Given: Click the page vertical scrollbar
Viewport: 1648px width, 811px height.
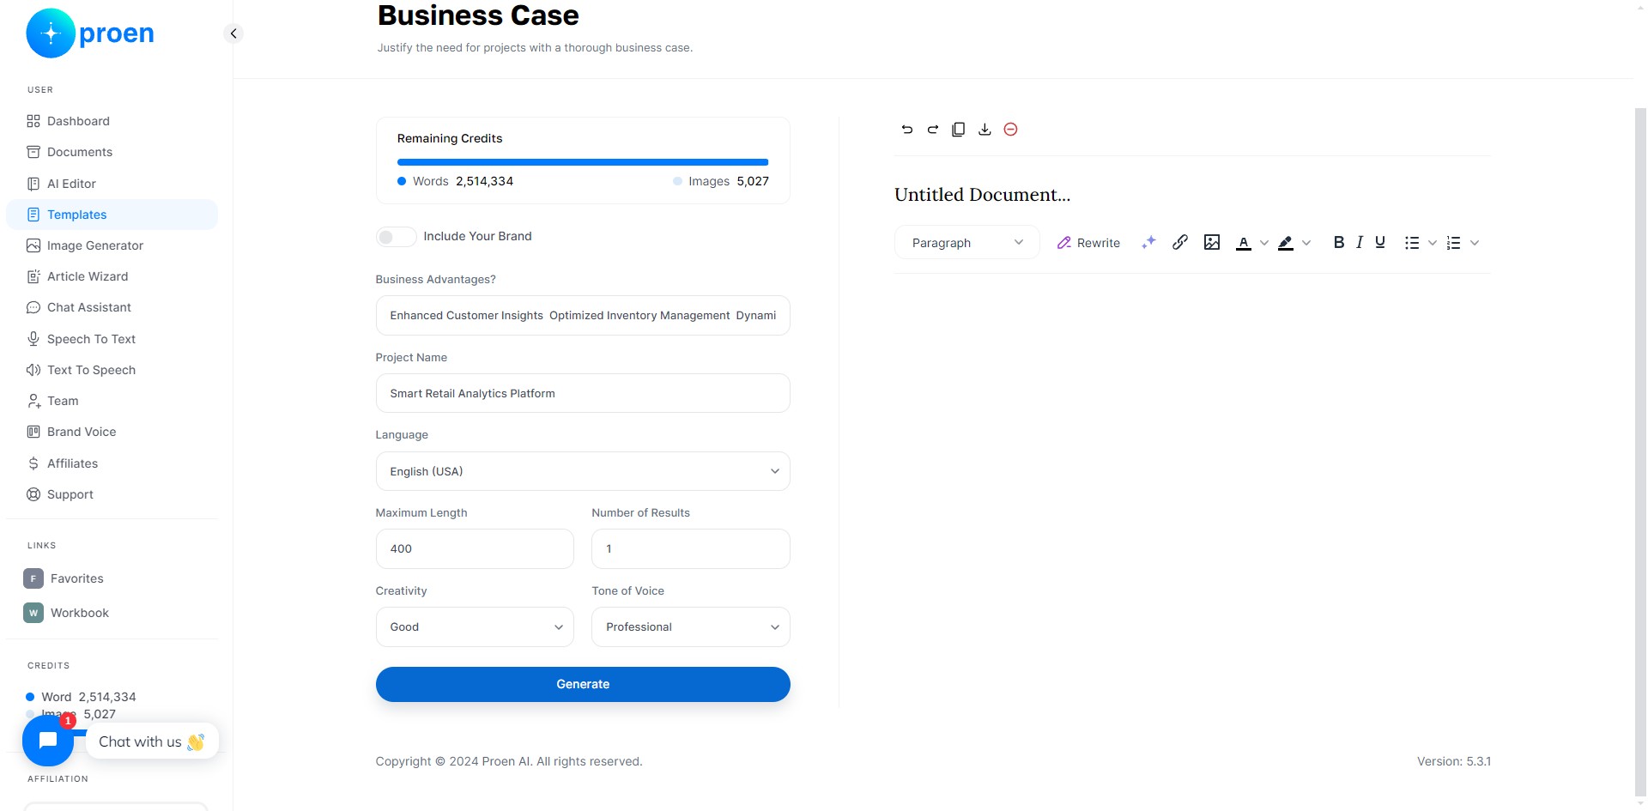Looking at the screenshot, I should click(x=1640, y=452).
